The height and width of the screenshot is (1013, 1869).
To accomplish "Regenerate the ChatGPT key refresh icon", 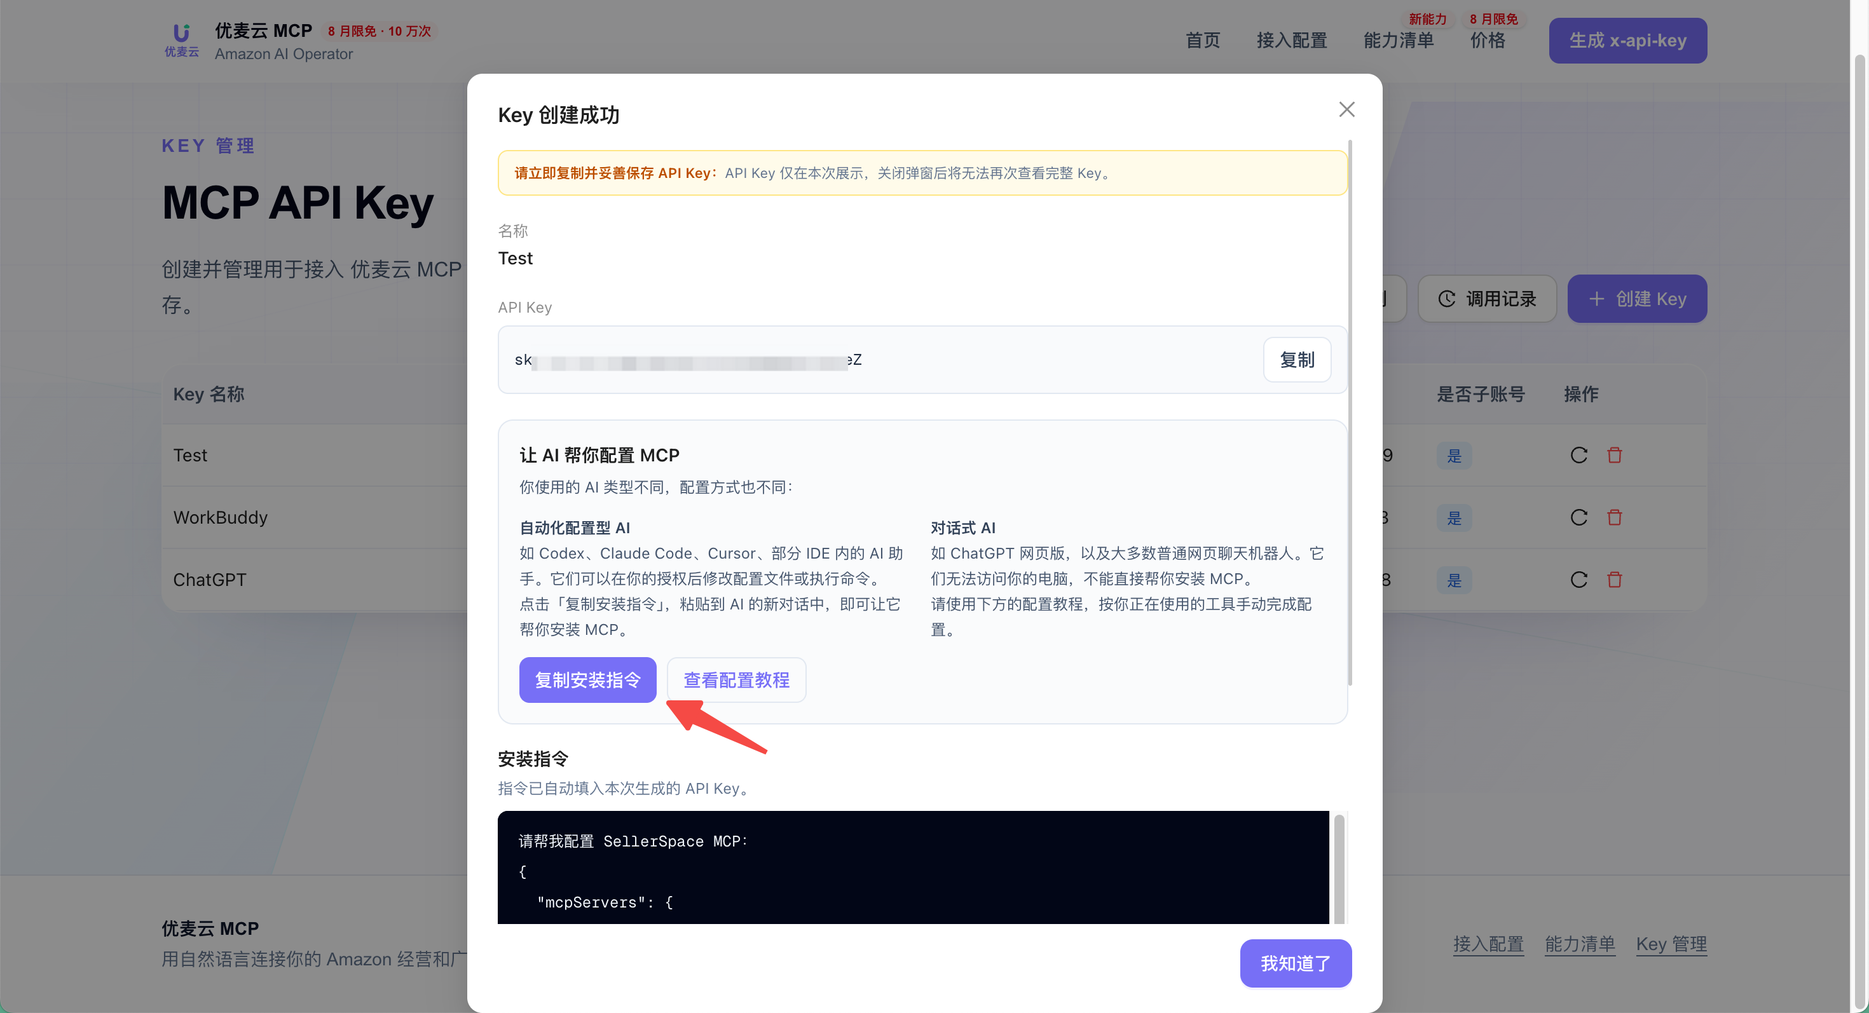I will pos(1578,580).
